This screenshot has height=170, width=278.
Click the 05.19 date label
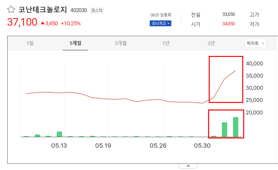pyautogui.click(x=103, y=146)
